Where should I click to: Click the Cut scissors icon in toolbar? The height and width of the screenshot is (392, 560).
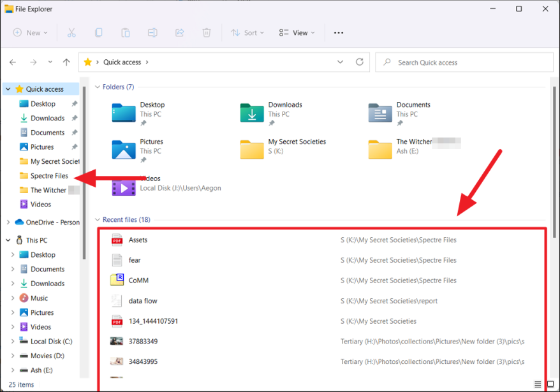[71, 33]
